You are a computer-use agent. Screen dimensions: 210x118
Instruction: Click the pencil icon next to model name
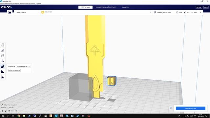pyautogui.click(x=2, y=105)
